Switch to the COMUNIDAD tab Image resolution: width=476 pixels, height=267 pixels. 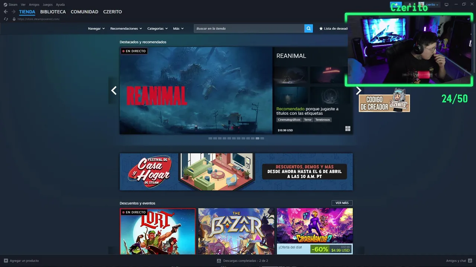(84, 12)
